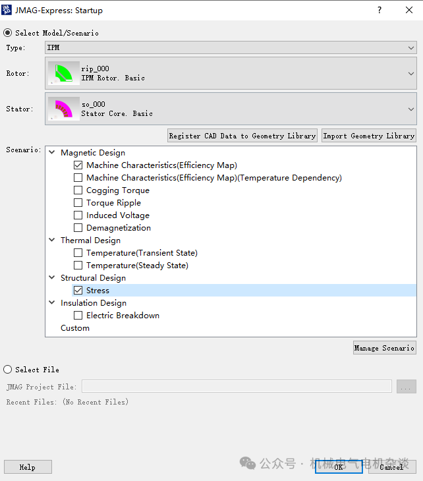Viewport: 423px width, 481px height.
Task: Choose the Select Model/Scenario radio button
Action: [8, 33]
